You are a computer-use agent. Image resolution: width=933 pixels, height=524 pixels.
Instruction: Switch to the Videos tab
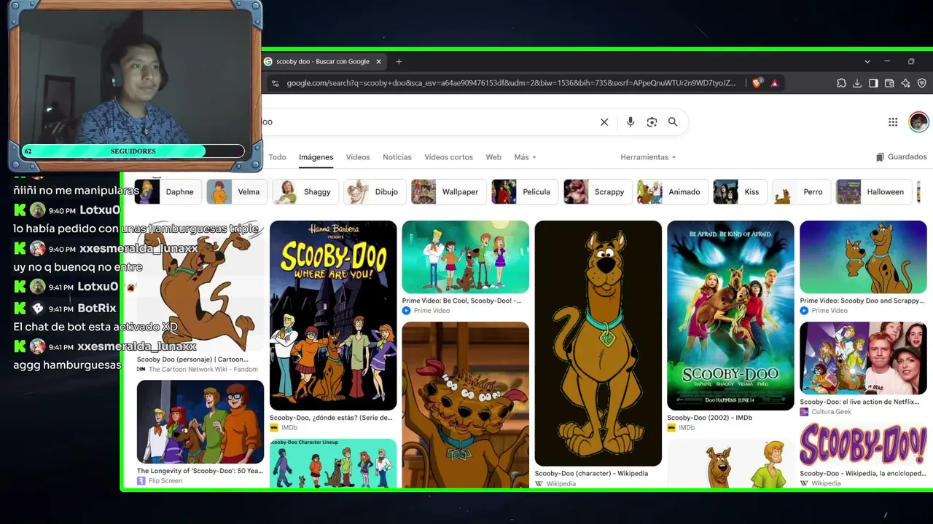point(358,157)
